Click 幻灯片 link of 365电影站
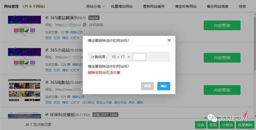Viewport: 256px width, 130px height. 75,103
